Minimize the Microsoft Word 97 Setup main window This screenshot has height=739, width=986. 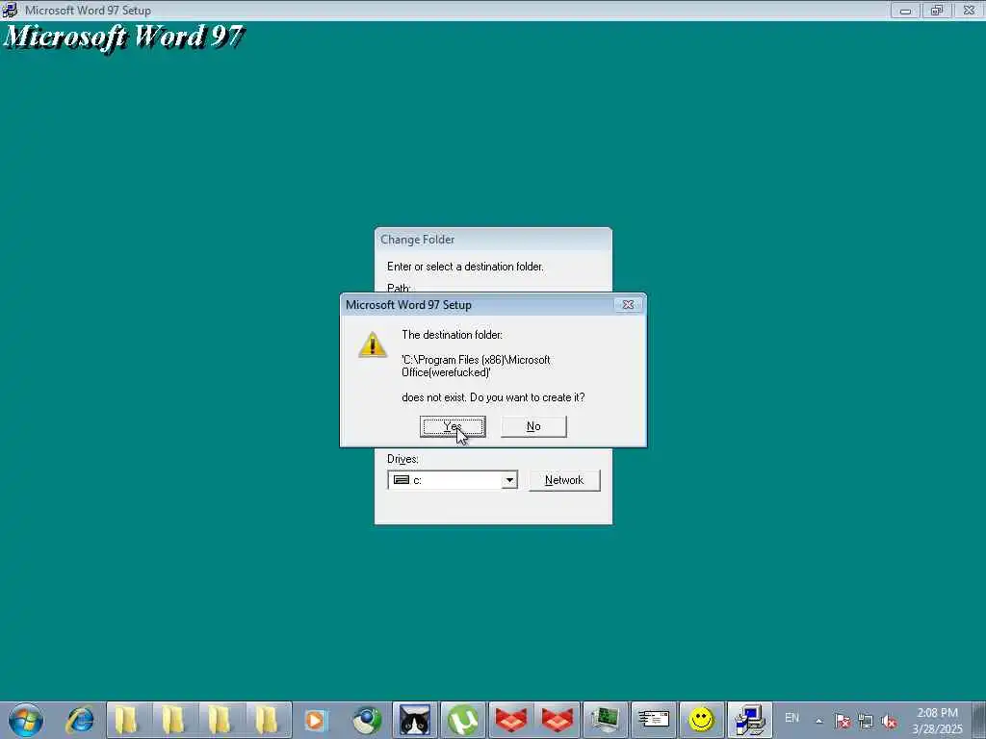905,10
